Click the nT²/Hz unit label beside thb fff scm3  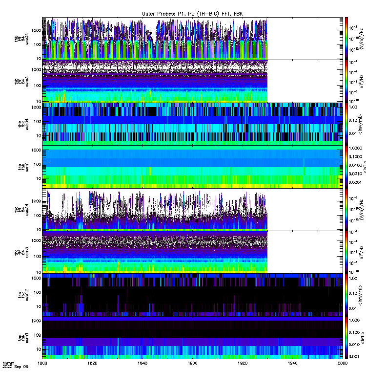coord(362,81)
